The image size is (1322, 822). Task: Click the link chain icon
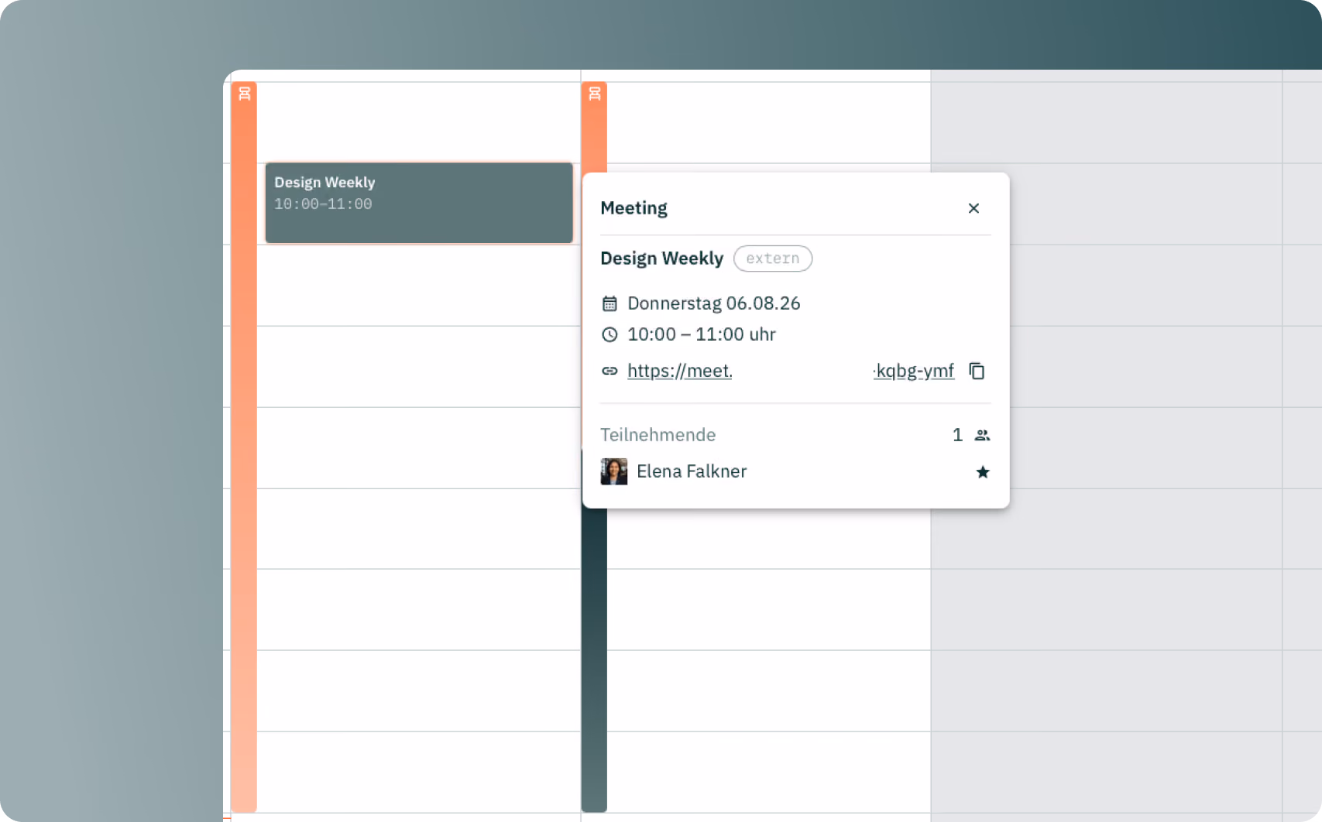coord(609,371)
